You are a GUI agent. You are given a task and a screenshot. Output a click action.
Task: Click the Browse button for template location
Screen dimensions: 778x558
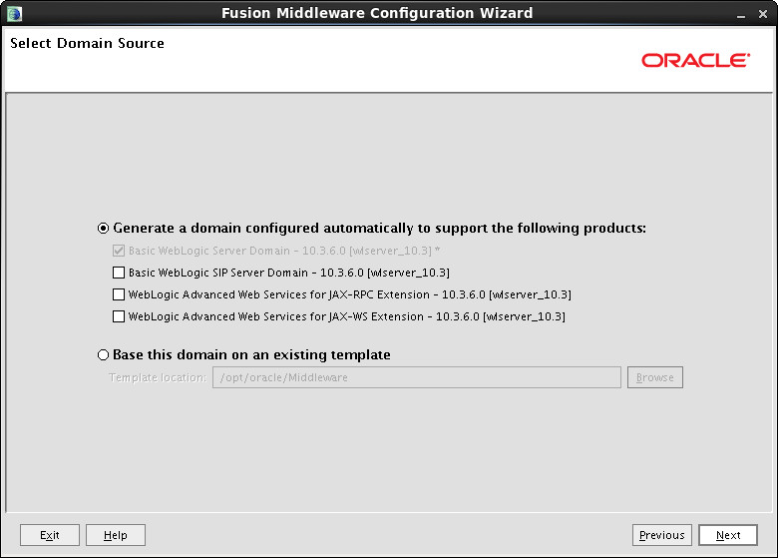pos(655,377)
